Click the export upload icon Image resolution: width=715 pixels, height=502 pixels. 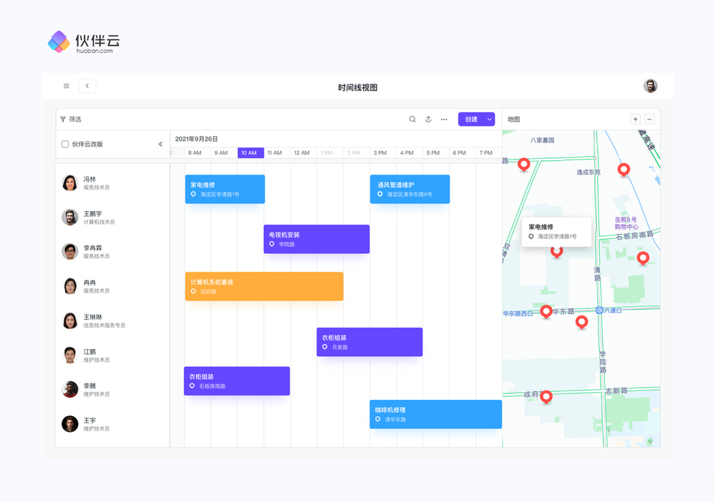(428, 119)
